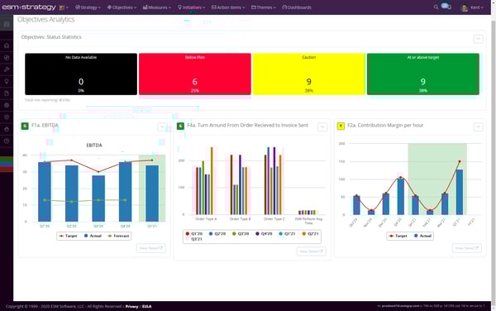Click the help question-mark icon in sidebar
The width and height of the screenshot is (496, 311).
7,141
